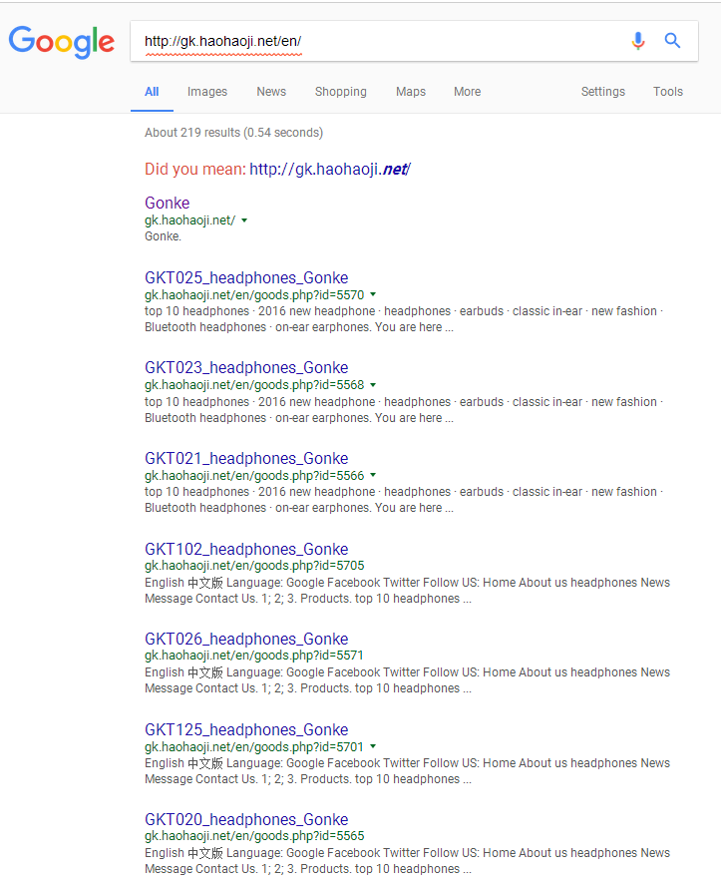Follow the 'Did you mean' suggested link
Image resolution: width=721 pixels, height=885 pixels.
(x=330, y=169)
